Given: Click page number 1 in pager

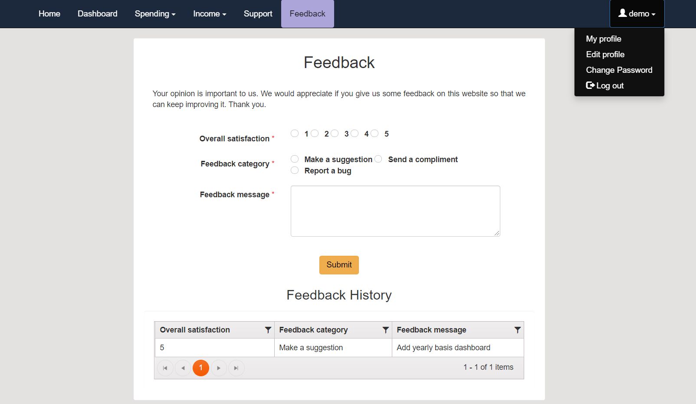Looking at the screenshot, I should [x=201, y=368].
